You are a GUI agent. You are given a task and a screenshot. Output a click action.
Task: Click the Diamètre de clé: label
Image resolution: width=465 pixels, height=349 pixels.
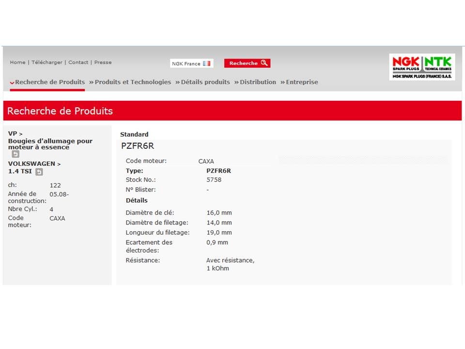click(x=150, y=213)
